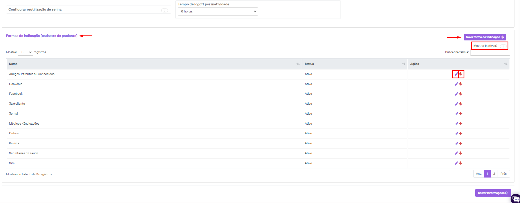Open the Tempo de logoff dropdown
The image size is (520, 203).
pyautogui.click(x=218, y=12)
